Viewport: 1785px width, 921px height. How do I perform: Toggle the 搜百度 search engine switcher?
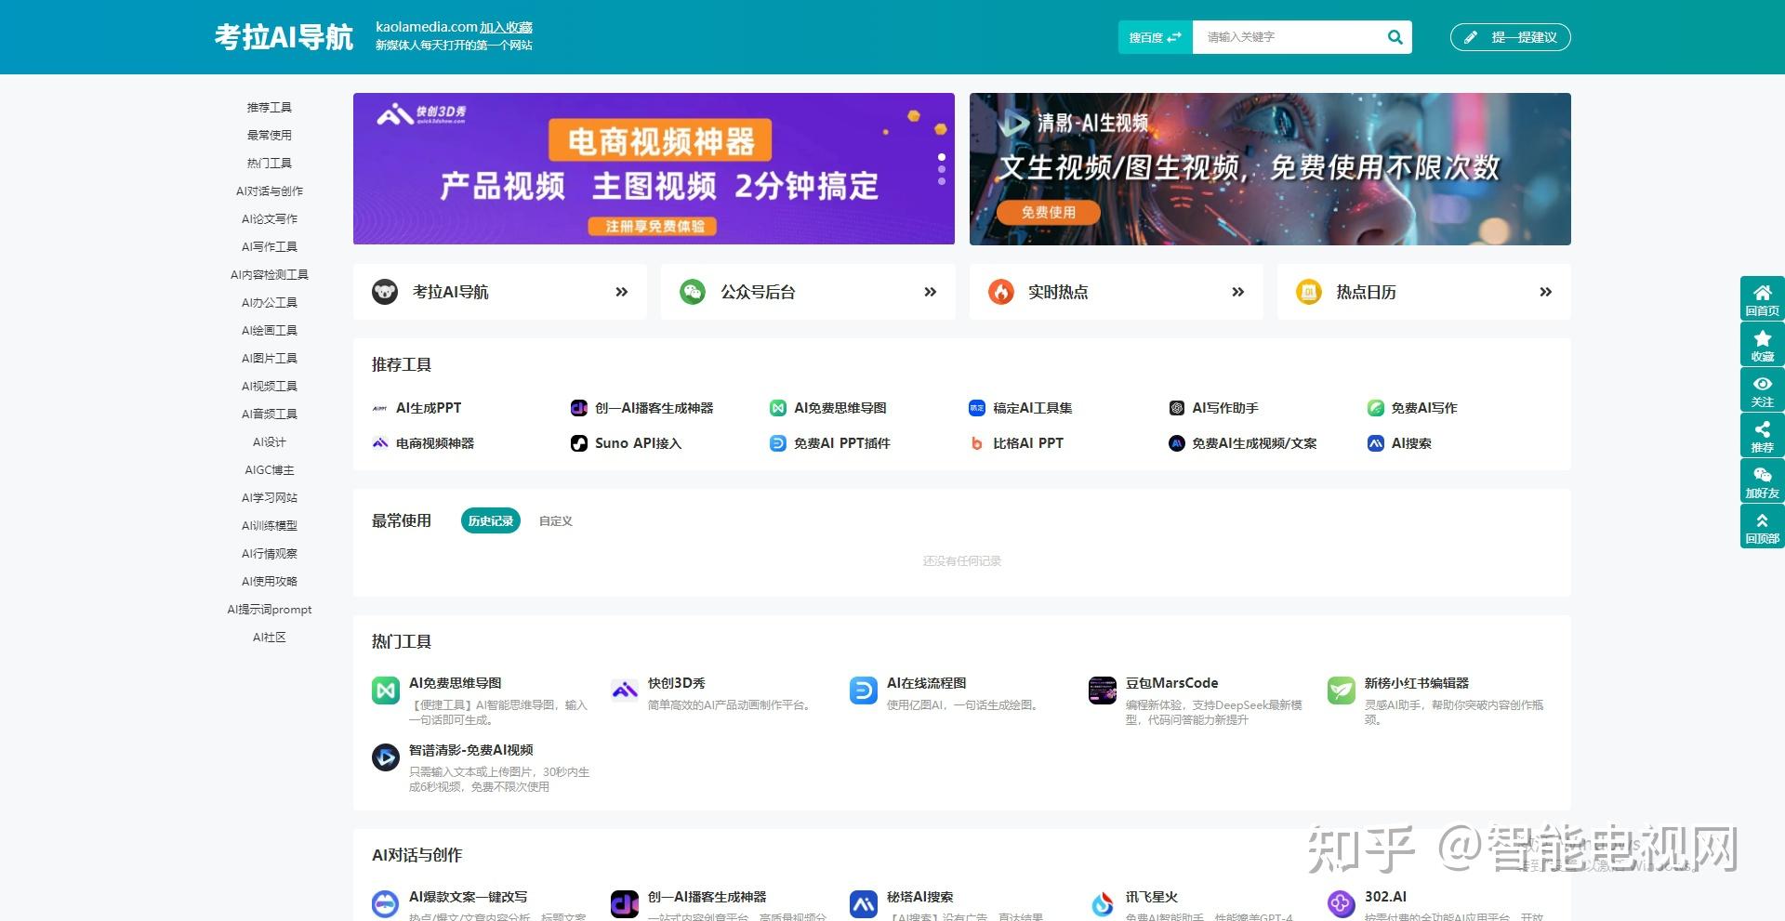coord(1155,36)
